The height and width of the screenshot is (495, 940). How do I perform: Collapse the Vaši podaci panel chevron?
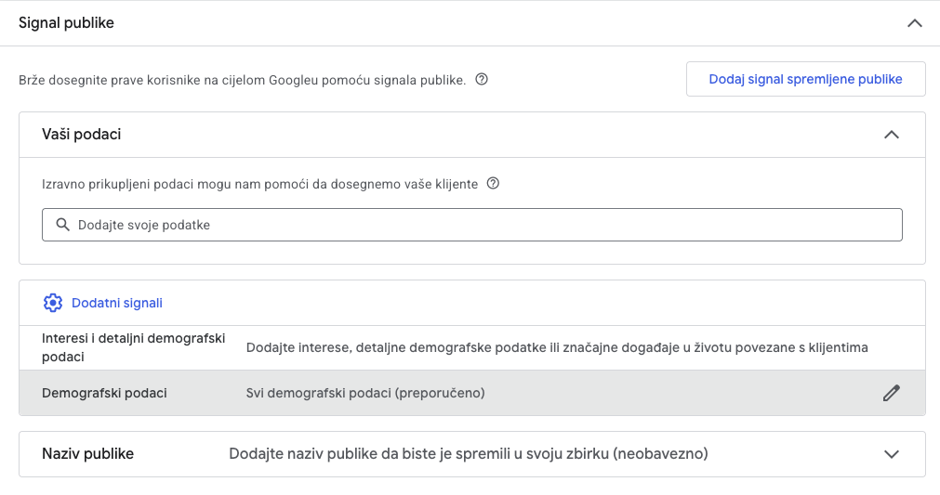(x=891, y=135)
